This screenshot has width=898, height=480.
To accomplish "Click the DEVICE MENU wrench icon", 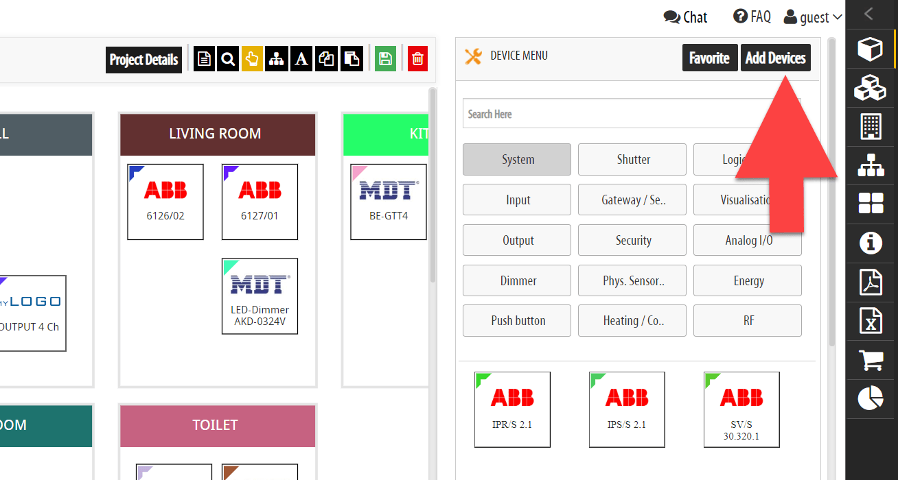I will [473, 56].
